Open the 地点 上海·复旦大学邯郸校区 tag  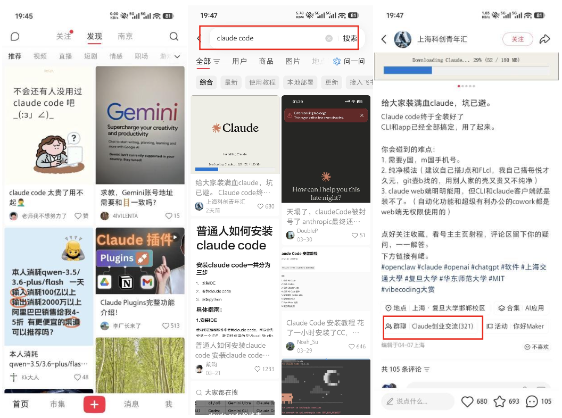coord(435,308)
